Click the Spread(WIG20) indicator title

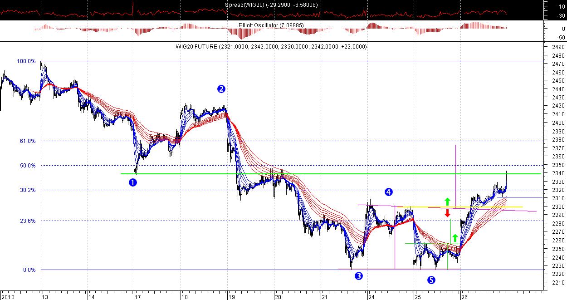click(271, 5)
